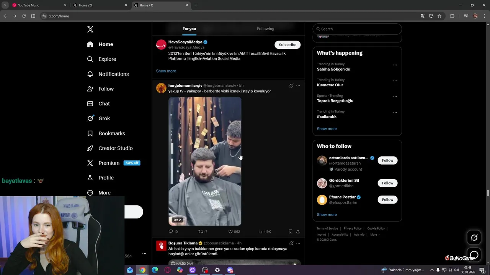Open the translate page icon in the address bar
The height and width of the screenshot is (275, 490).
[423, 16]
